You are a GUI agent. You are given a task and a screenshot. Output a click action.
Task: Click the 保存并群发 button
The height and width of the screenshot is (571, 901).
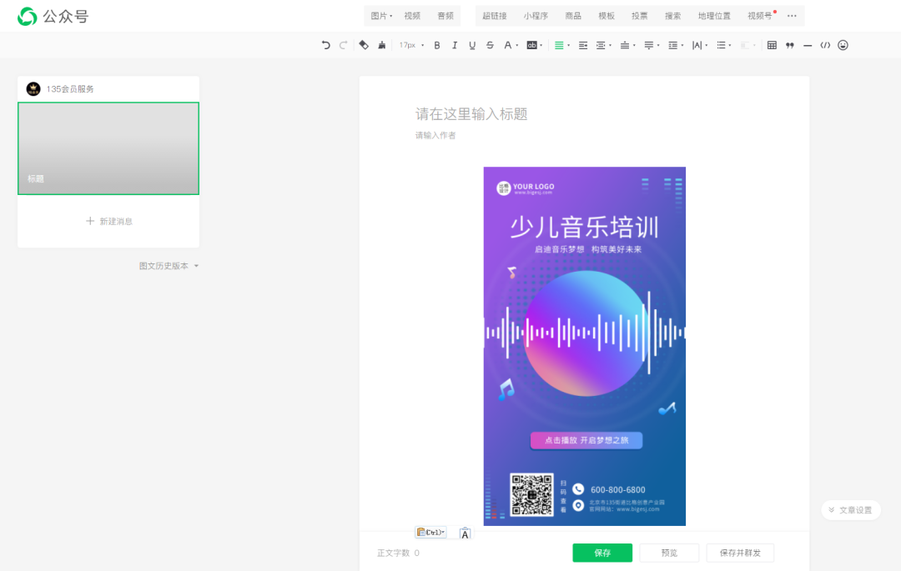[740, 553]
